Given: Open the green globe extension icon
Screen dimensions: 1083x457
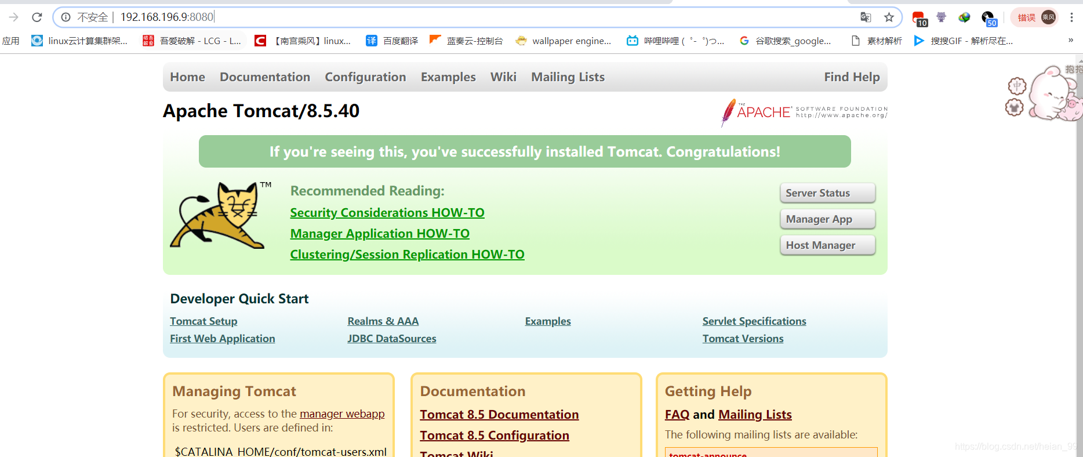Looking at the screenshot, I should click(965, 17).
